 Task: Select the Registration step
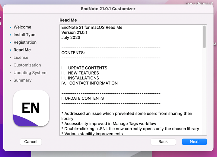25,42
